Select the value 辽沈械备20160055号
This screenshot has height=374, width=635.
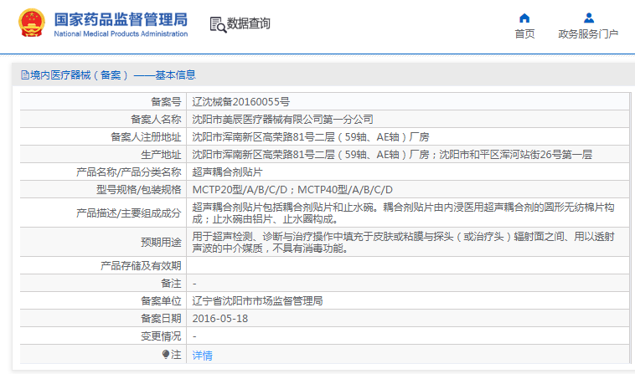[241, 102]
